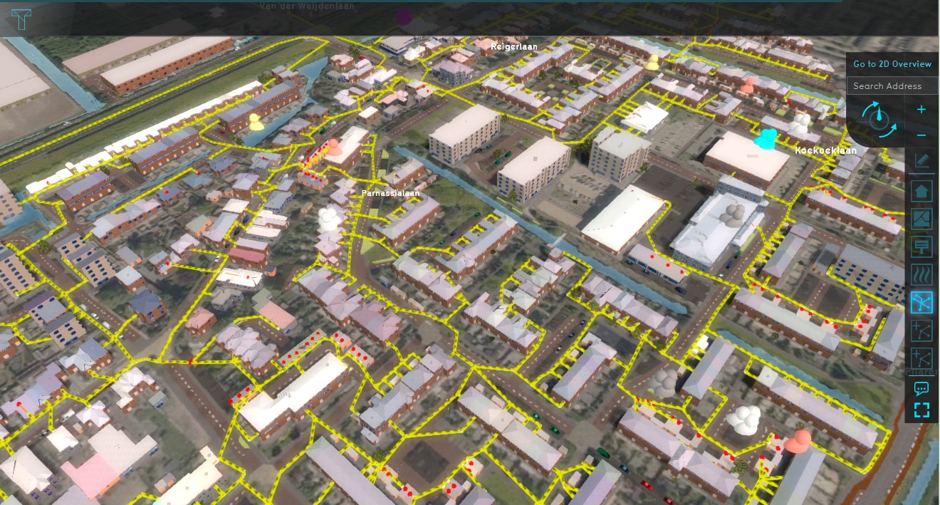Click the magenta marker near Van der Weijdenlaan

[404, 17]
